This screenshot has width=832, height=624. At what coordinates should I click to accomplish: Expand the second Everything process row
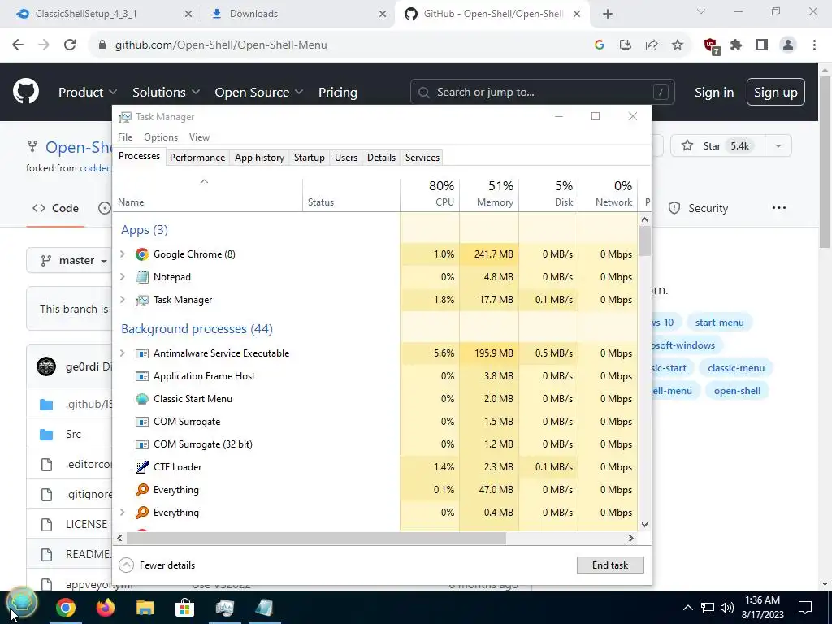(123, 513)
